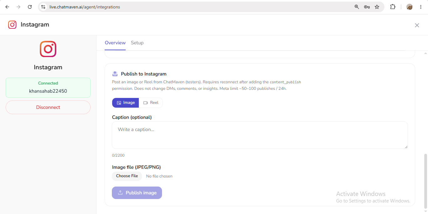This screenshot has height=214, width=428.
Task: Click the Disconnect button
Action: [48, 107]
